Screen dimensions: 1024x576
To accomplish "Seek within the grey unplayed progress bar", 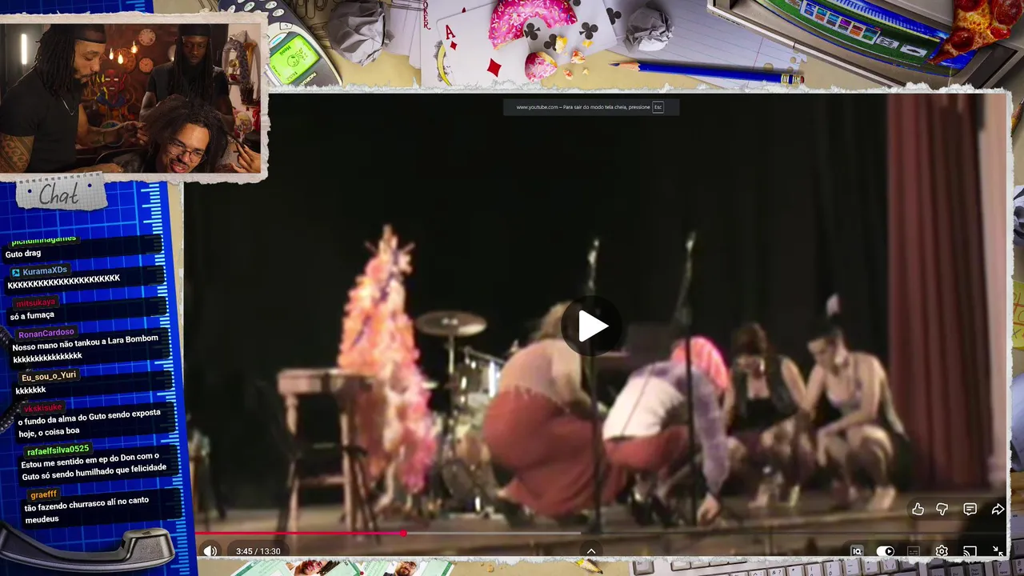I will (x=494, y=533).
